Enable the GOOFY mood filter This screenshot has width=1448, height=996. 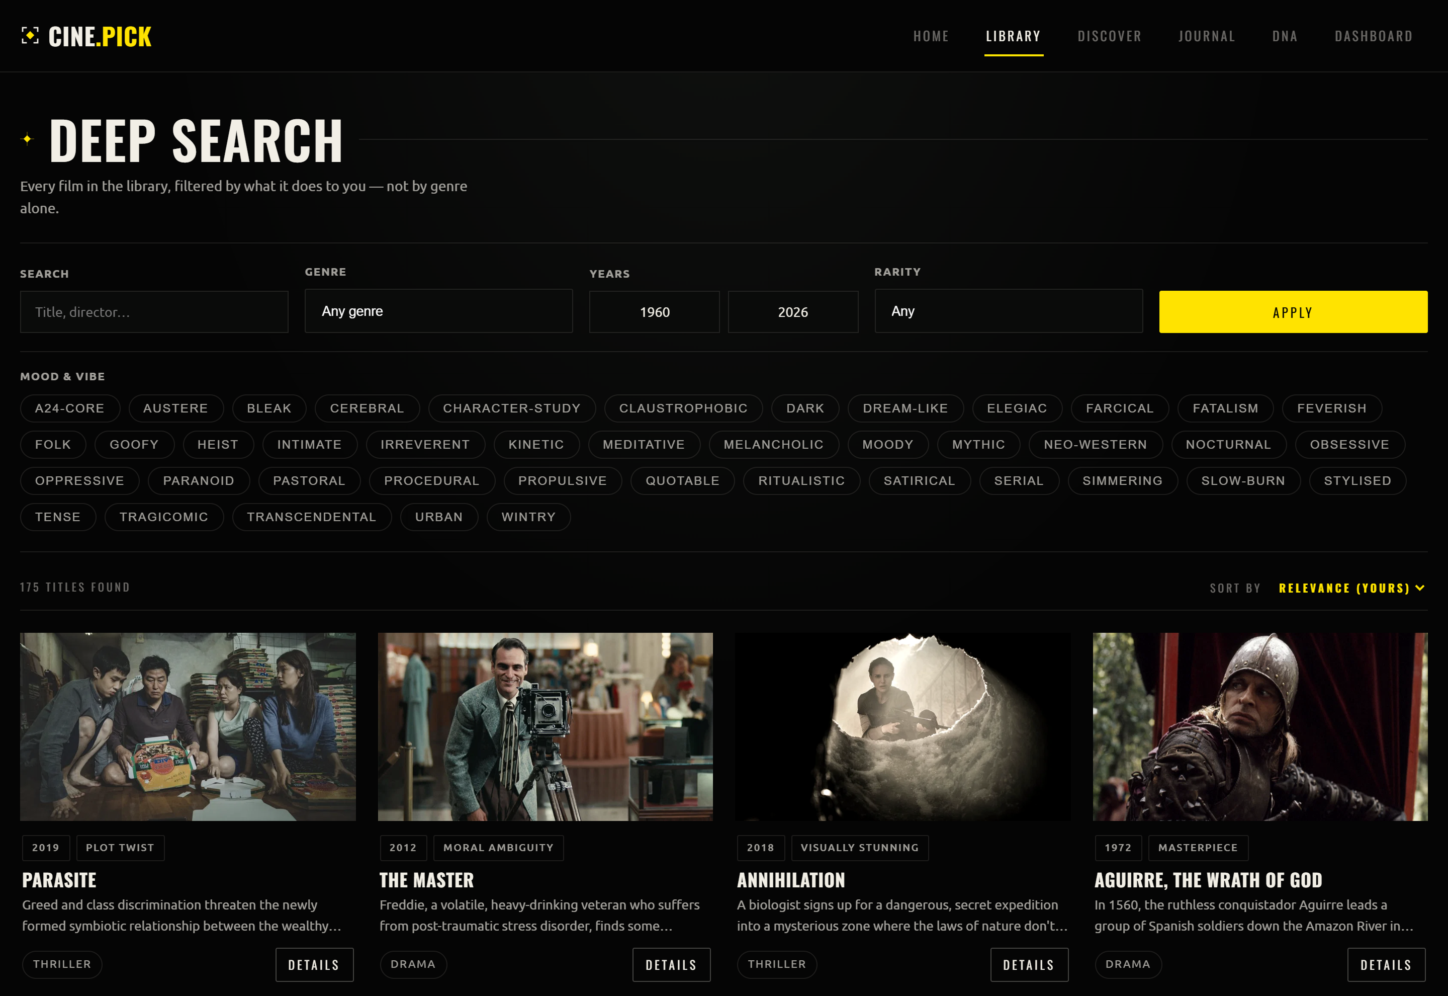[x=134, y=444]
